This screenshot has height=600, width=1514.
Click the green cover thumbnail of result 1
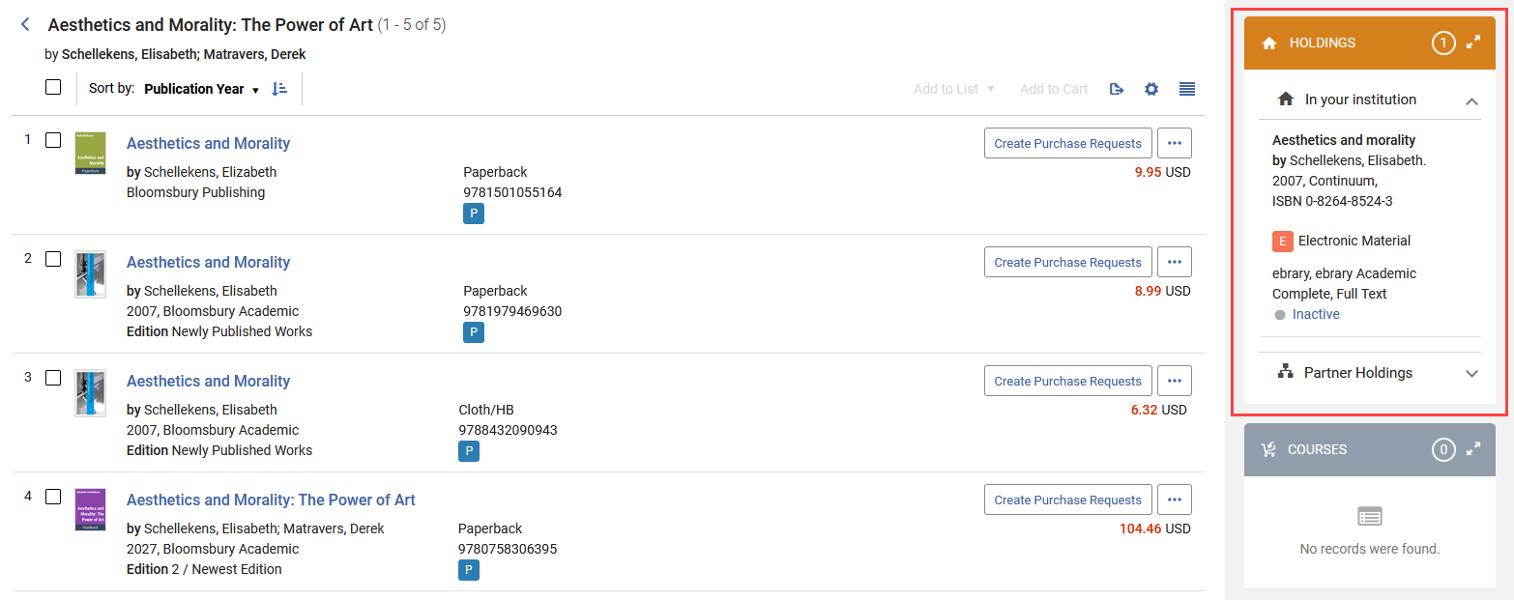pyautogui.click(x=90, y=153)
